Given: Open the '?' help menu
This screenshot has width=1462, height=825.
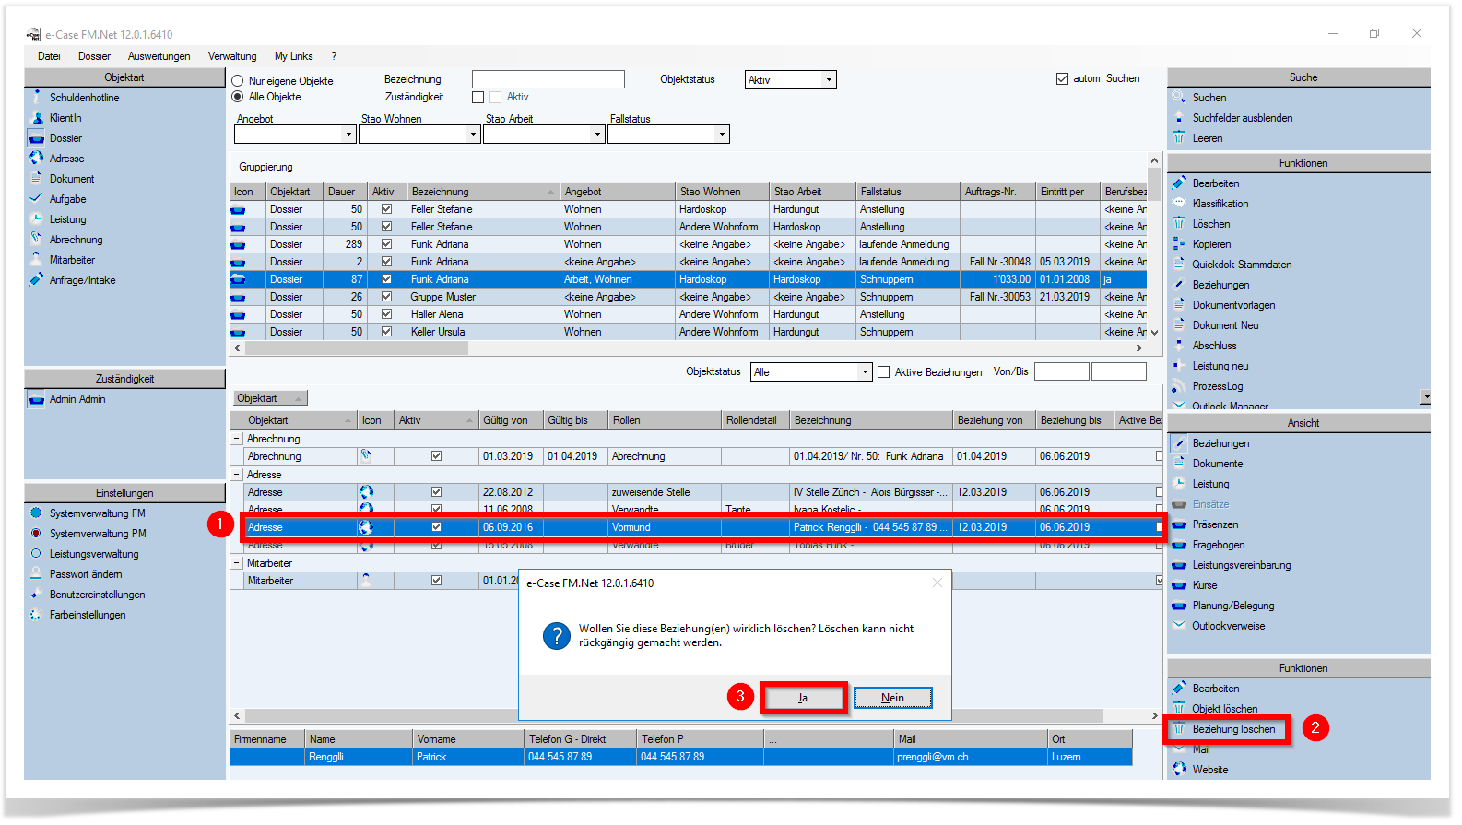Looking at the screenshot, I should (334, 56).
